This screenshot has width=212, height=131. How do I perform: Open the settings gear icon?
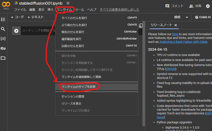click(208, 6)
